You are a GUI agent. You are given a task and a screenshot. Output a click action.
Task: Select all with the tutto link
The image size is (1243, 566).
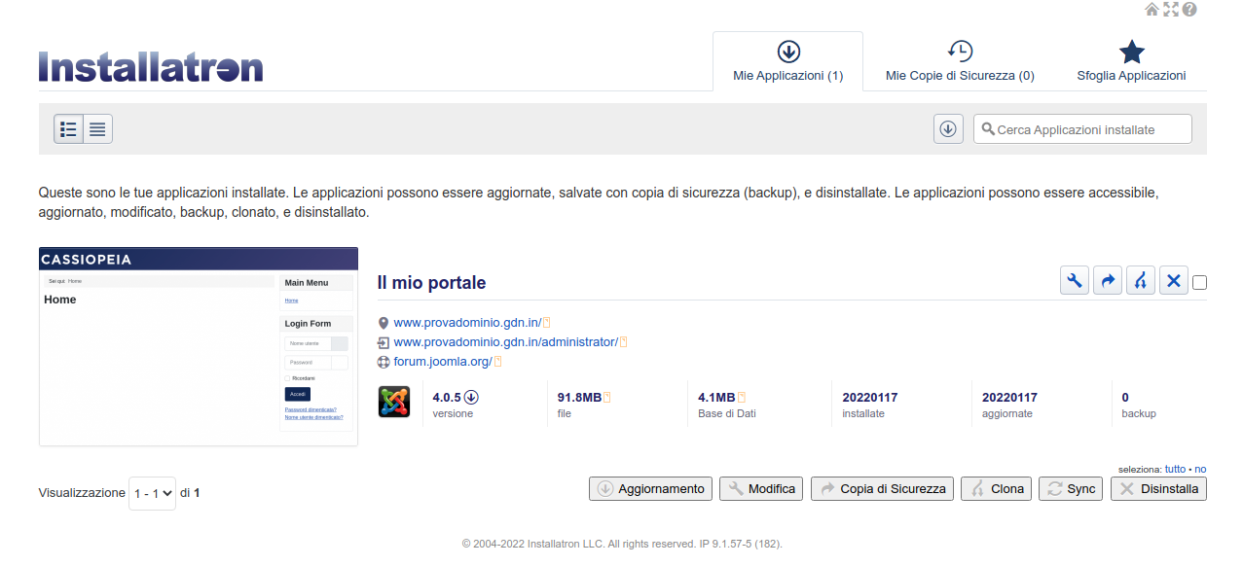pyautogui.click(x=1175, y=469)
